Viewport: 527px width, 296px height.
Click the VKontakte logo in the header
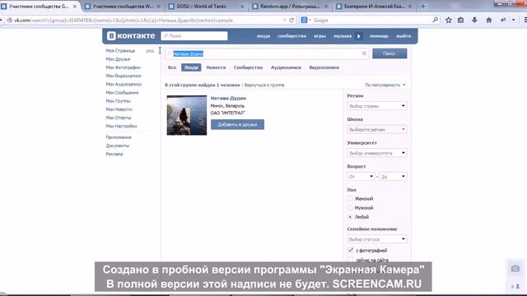pos(131,35)
